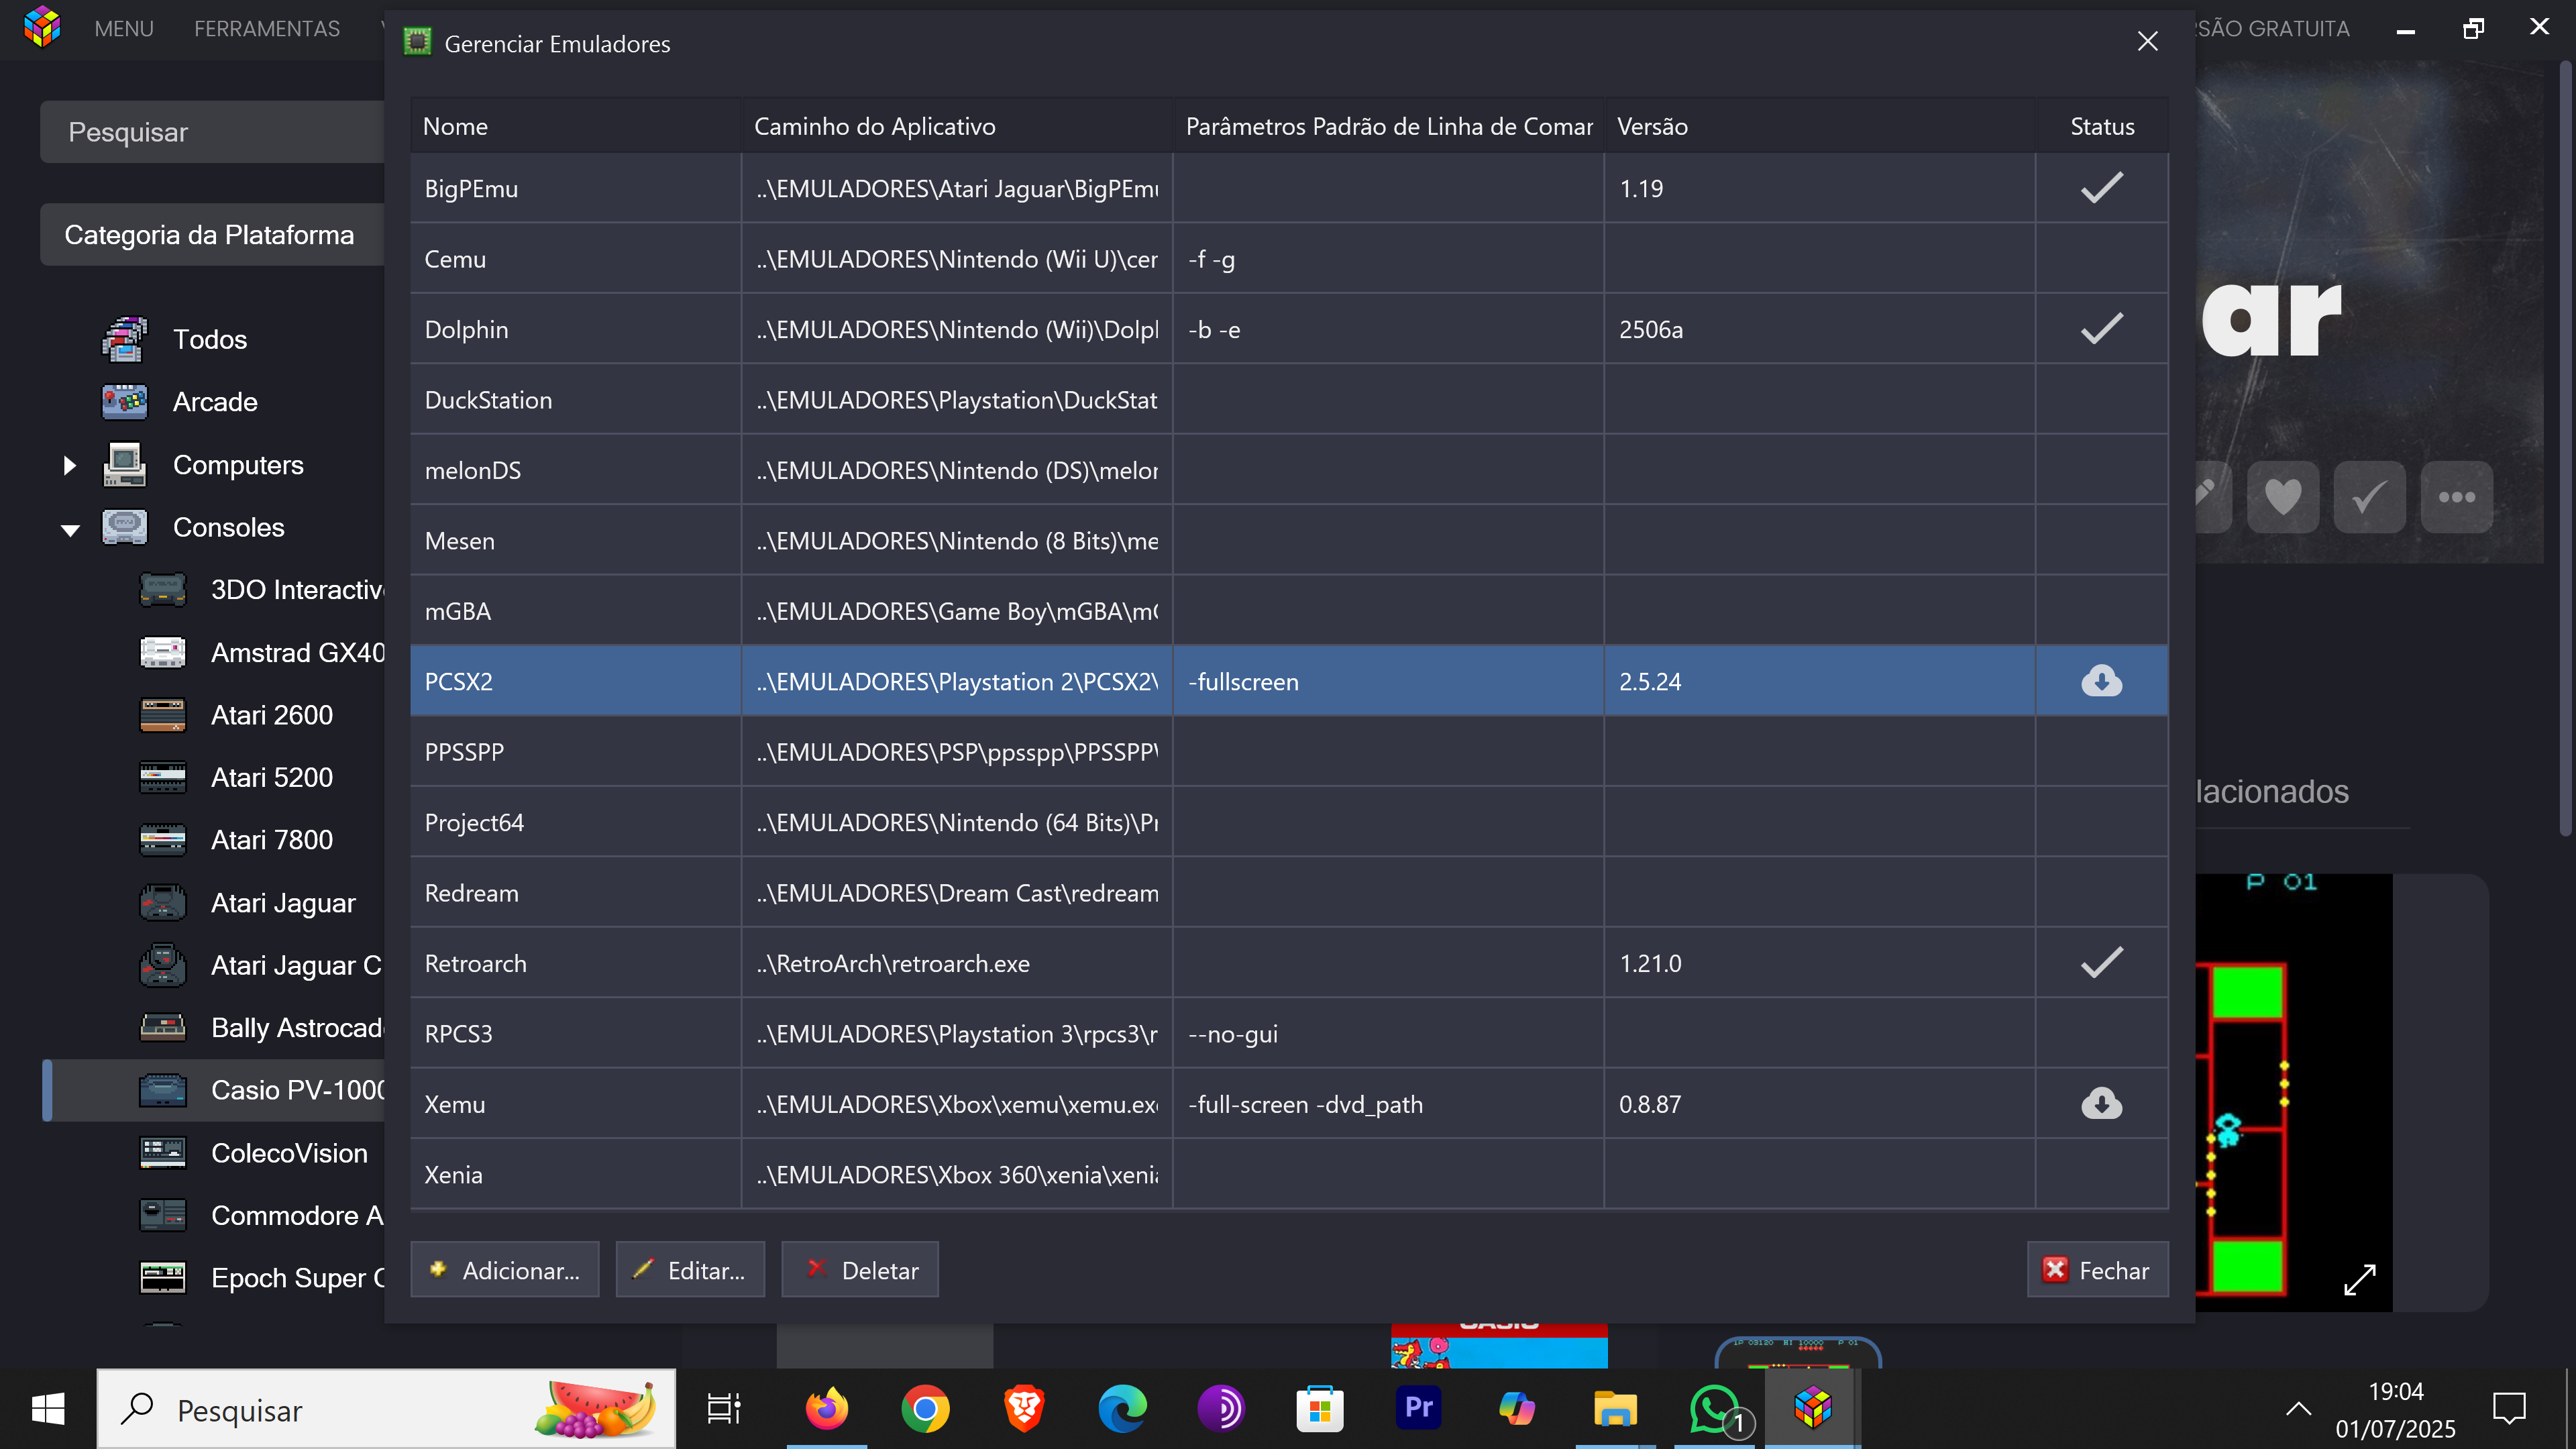The height and width of the screenshot is (1449, 2576).
Task: Select the ColecoVision console icon
Action: (162, 1153)
